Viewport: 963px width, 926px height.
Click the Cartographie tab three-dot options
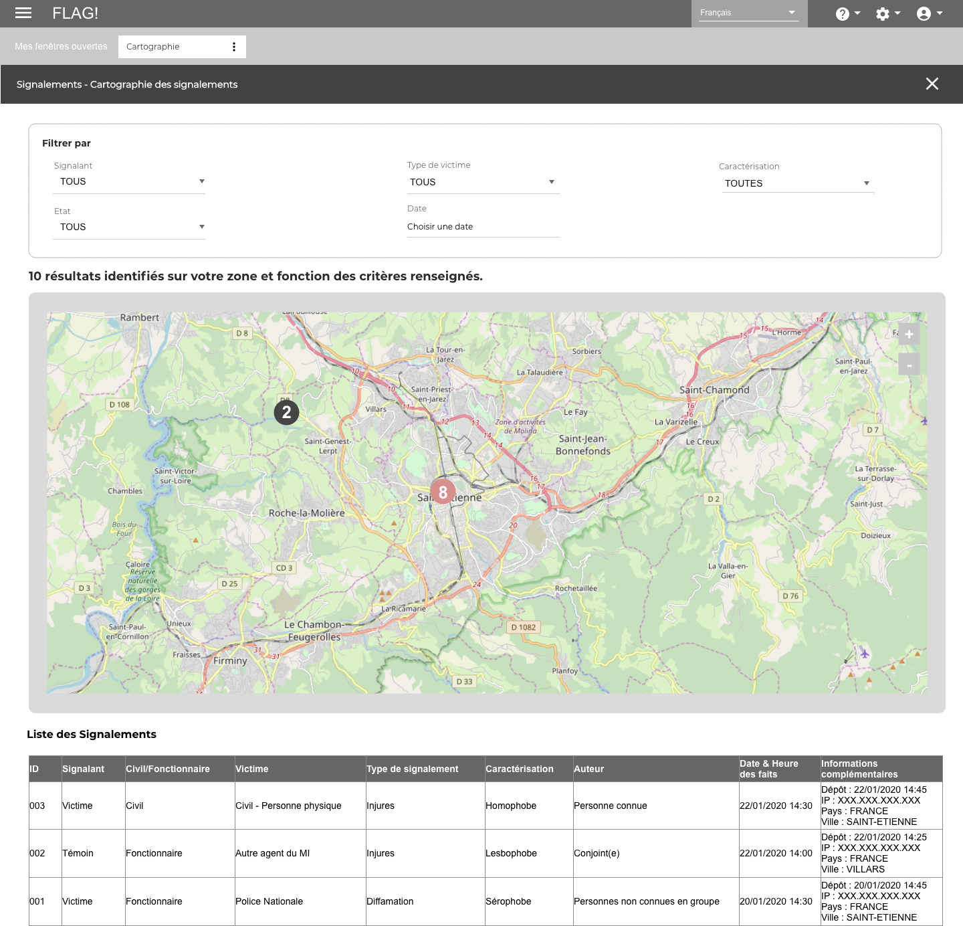234,47
